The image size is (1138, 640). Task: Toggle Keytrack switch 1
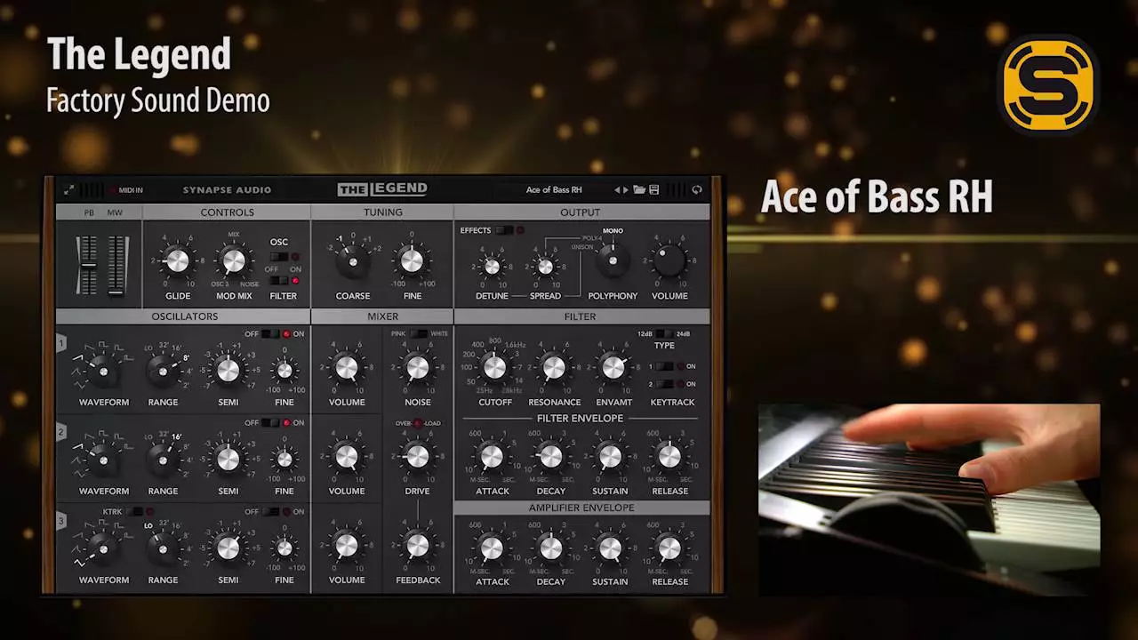click(664, 366)
